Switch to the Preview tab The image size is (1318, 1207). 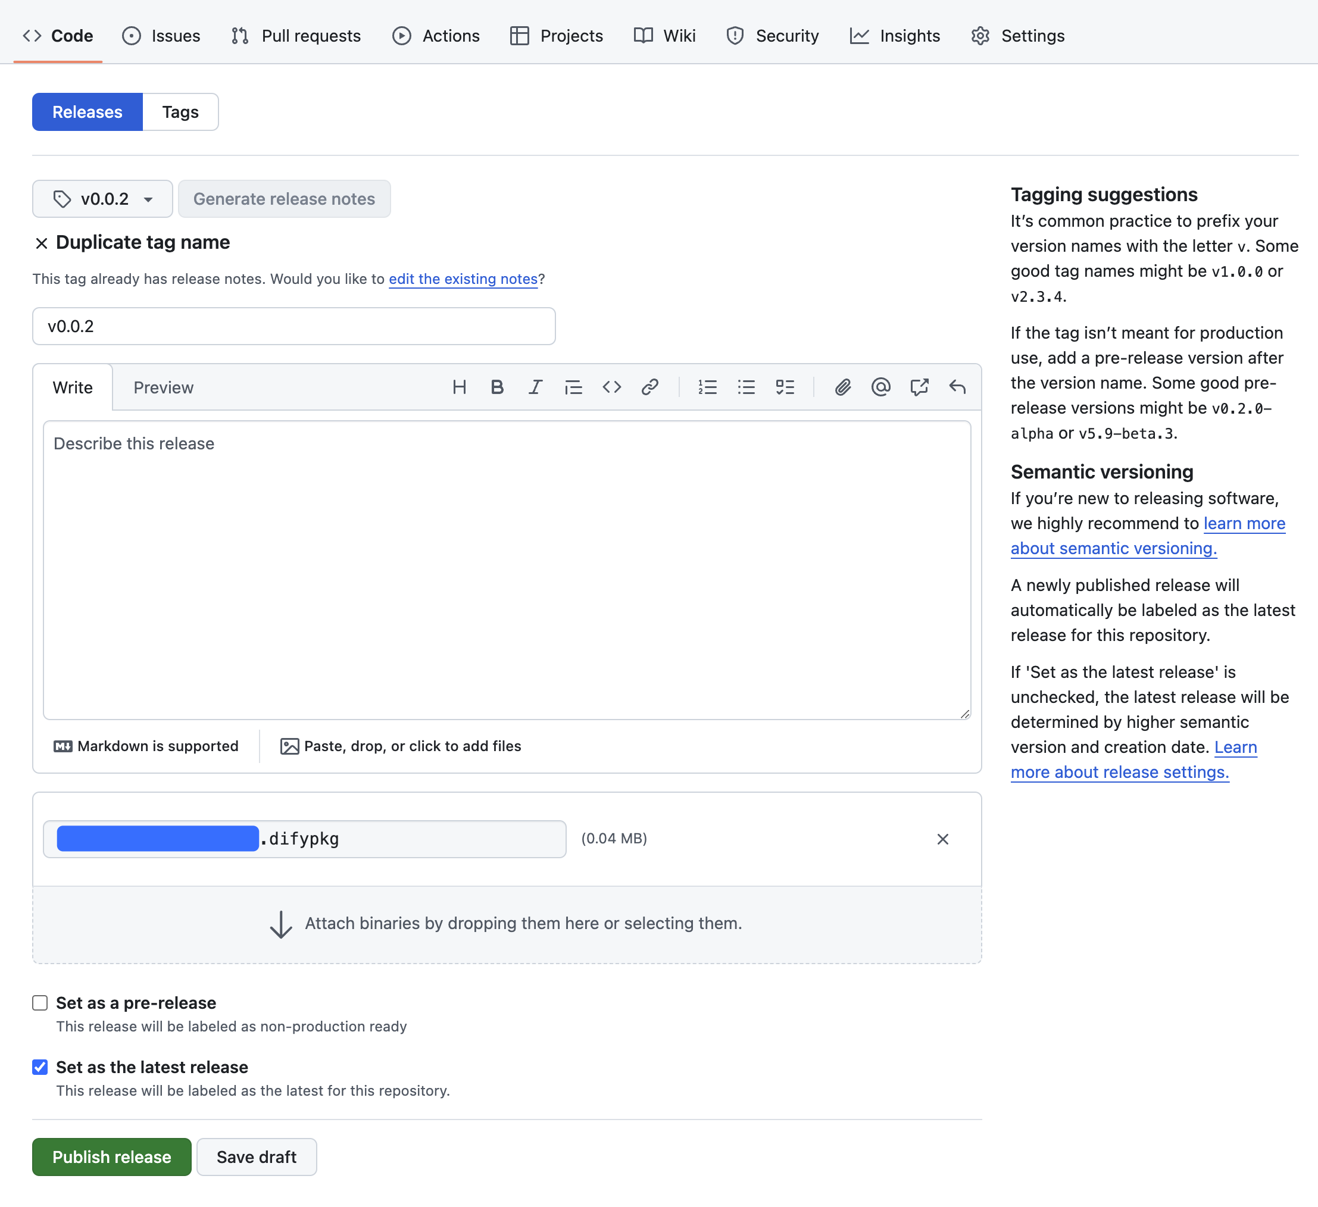coord(164,387)
